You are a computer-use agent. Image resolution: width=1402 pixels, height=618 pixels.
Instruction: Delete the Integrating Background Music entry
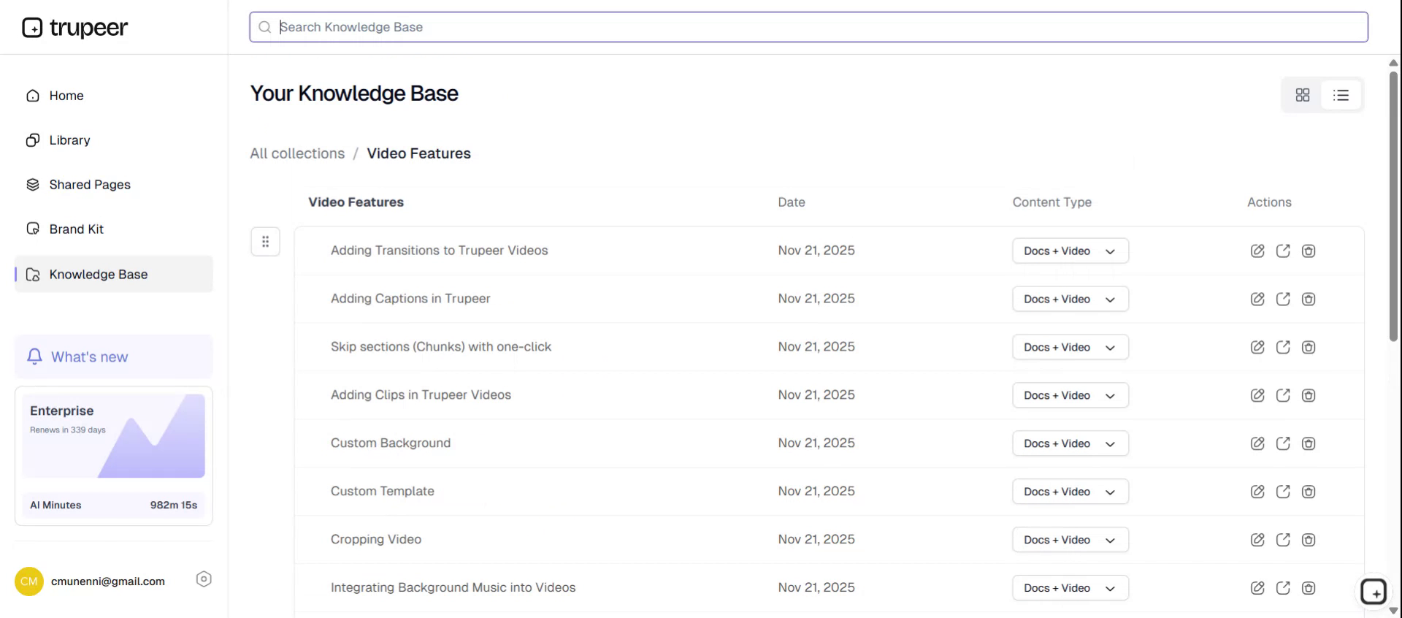1309,588
